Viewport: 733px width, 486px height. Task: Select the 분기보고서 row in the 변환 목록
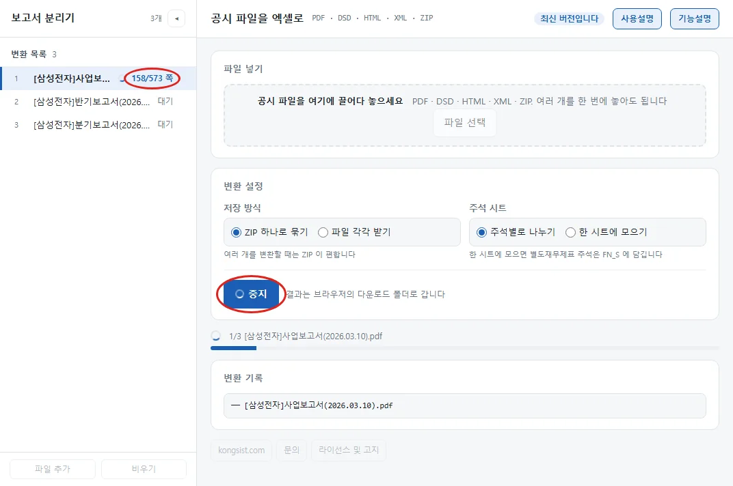(x=98, y=125)
